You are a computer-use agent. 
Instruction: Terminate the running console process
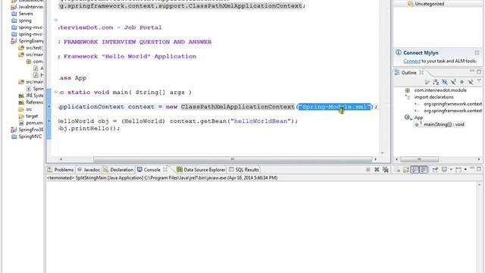click(368, 170)
